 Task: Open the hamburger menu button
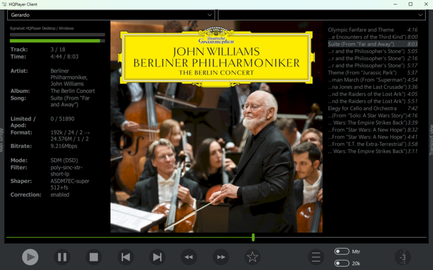[x=316, y=257]
